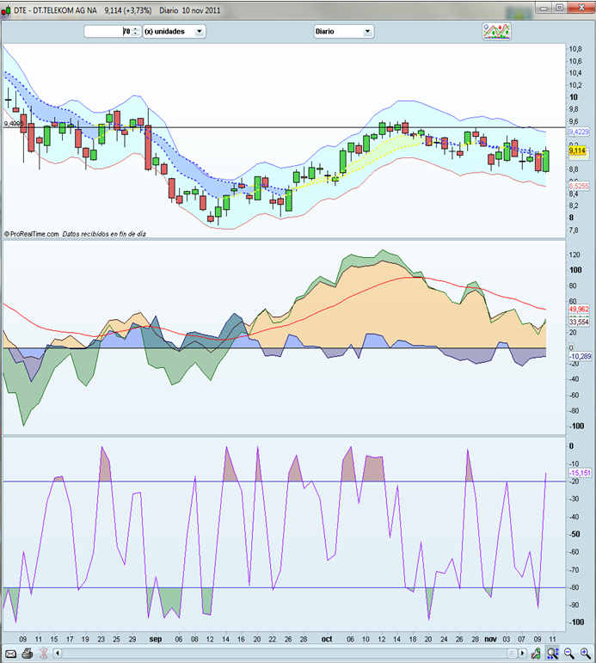Click the scrollbar left arrow
The image size is (596, 663).
click(x=58, y=654)
